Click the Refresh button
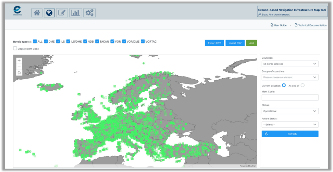Viewport: 333px width, 172px height. pos(290,134)
